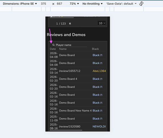Open the 72% zoom dropdown
The image size is (163, 138).
click(x=74, y=4)
